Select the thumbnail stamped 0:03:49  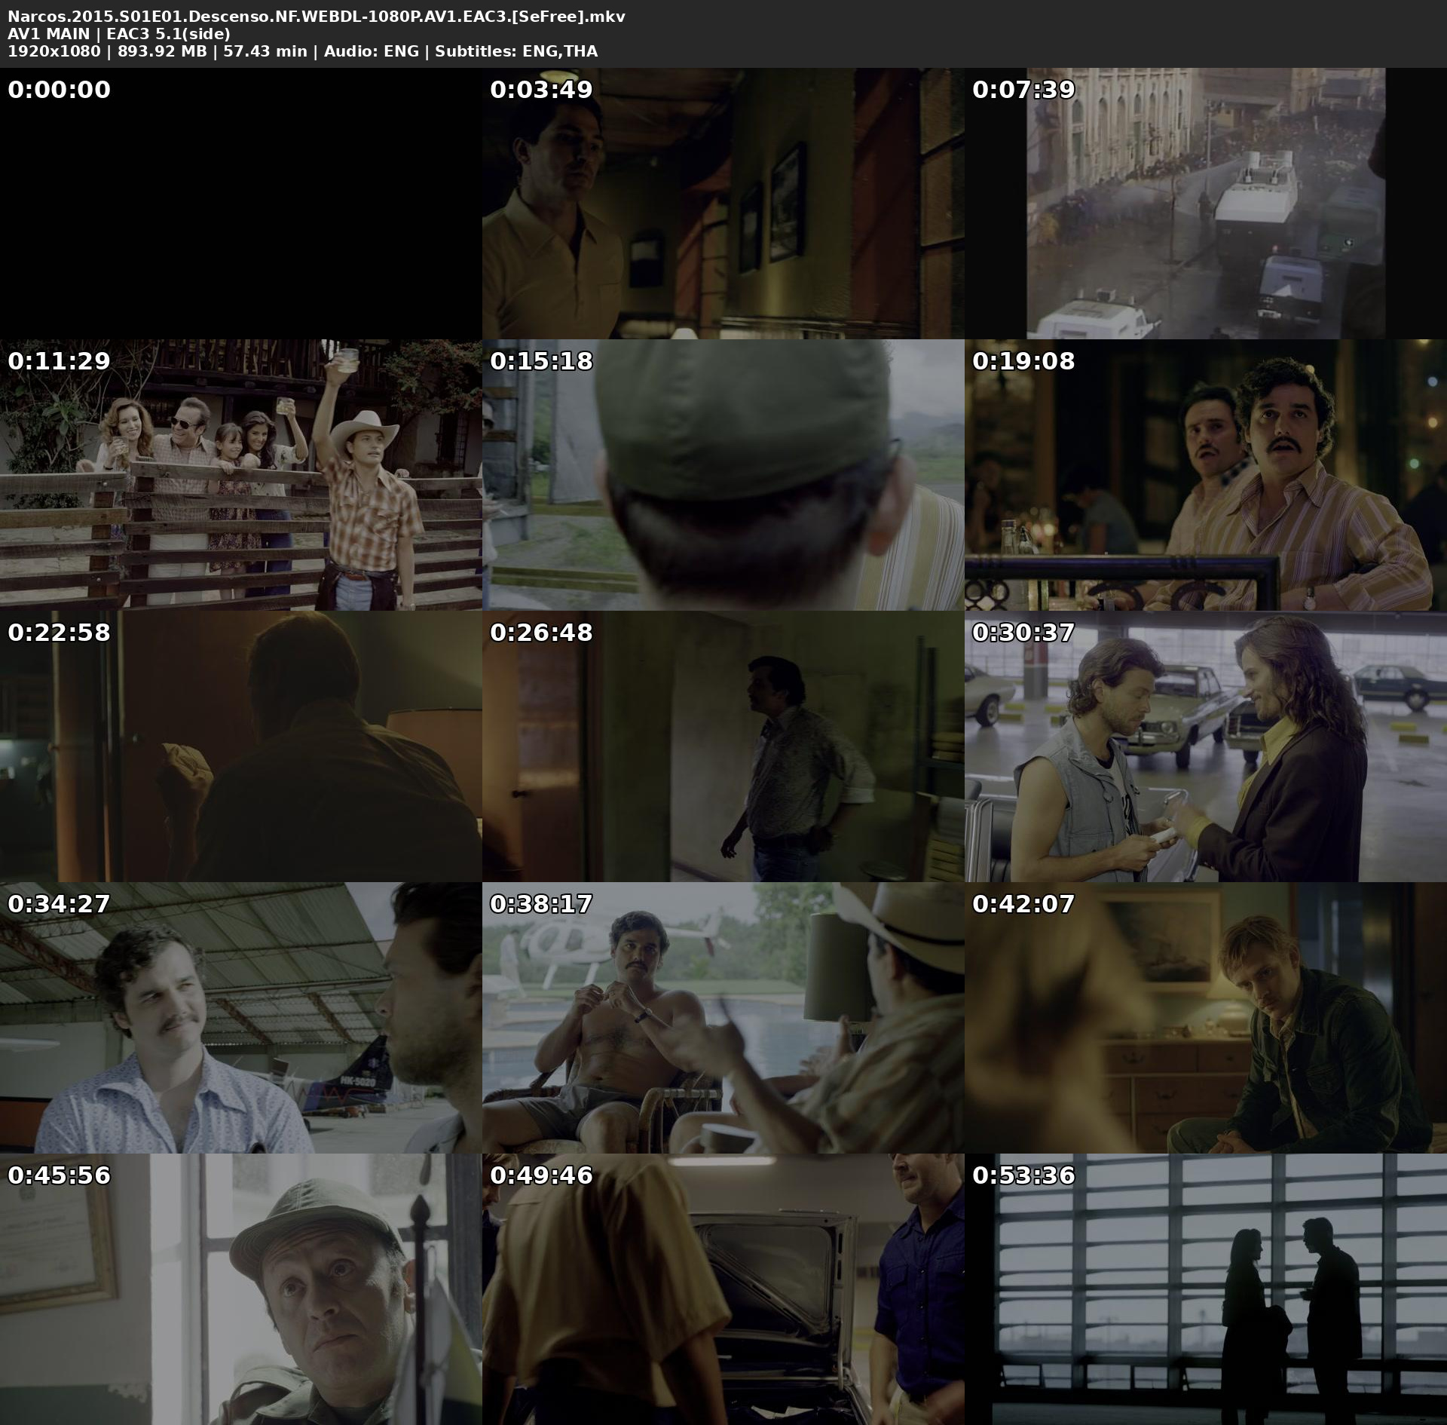pyautogui.click(x=723, y=204)
